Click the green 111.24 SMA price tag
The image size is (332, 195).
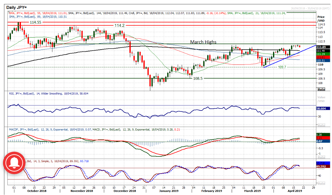click(x=323, y=54)
